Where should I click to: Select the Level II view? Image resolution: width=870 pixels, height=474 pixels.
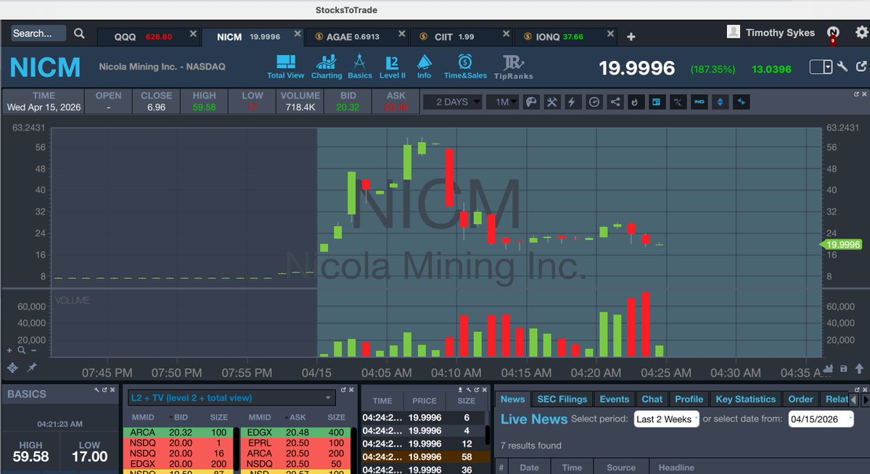point(392,66)
